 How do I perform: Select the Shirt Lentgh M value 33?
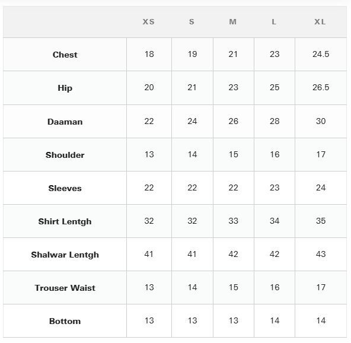233,221
